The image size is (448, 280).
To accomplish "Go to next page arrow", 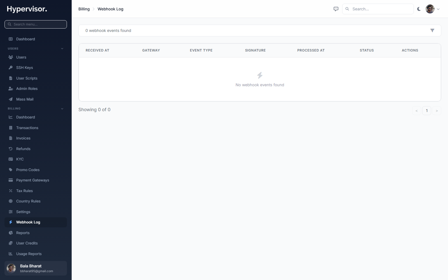I will point(437,111).
